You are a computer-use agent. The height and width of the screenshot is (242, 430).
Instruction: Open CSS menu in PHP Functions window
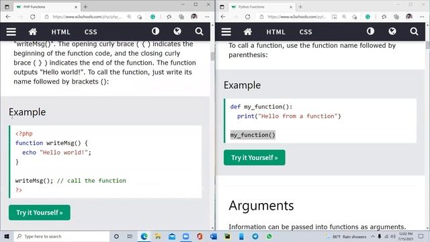click(91, 32)
